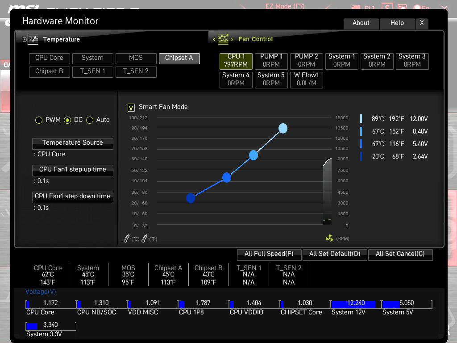Click the 47°C fan curve point
The height and width of the screenshot is (343, 457).
point(226,177)
